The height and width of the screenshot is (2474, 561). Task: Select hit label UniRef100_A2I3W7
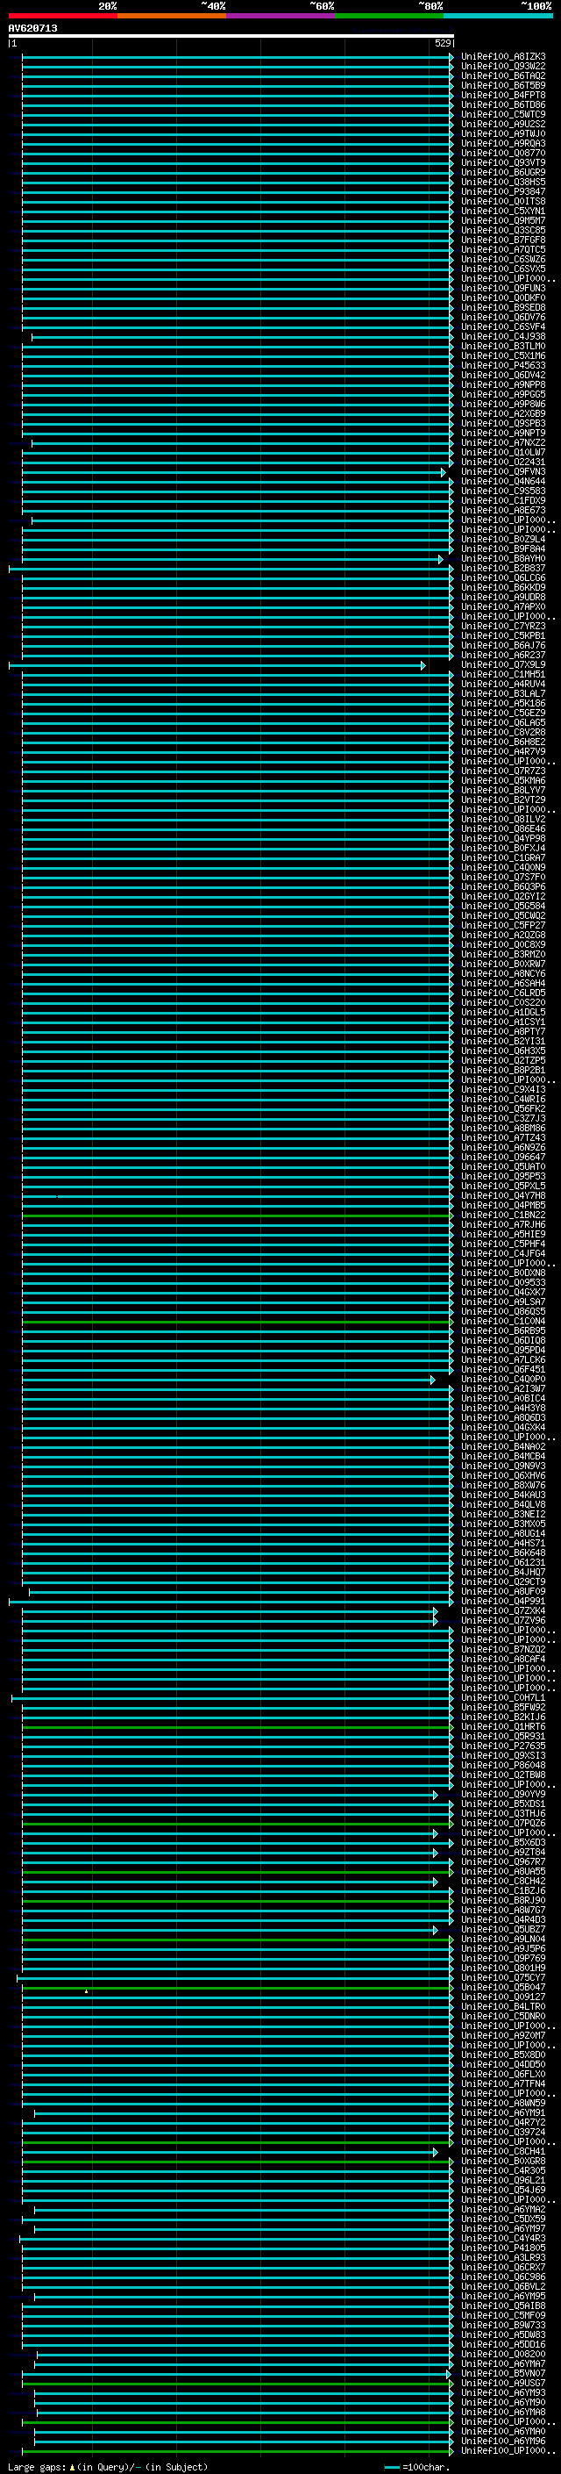tap(502, 1389)
